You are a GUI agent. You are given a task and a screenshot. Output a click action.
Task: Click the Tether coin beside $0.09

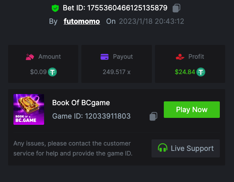pyautogui.click(x=53, y=72)
